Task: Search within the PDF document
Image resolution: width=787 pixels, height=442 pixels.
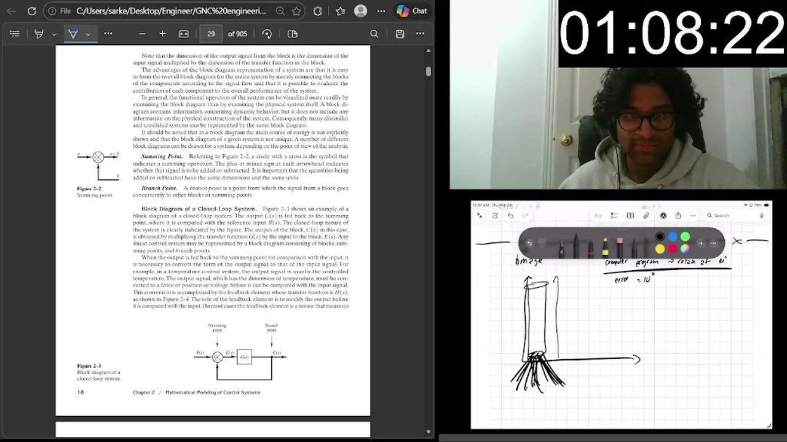Action: [374, 34]
